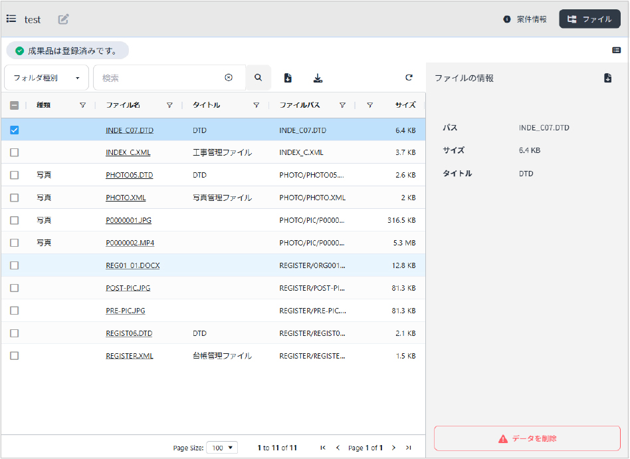Open the filter for the タイトル column
The image size is (630, 459).
[x=257, y=105]
